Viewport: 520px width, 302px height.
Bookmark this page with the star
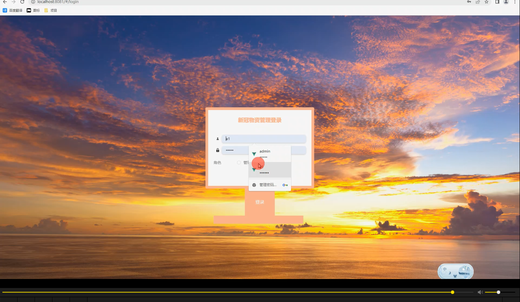tap(486, 2)
